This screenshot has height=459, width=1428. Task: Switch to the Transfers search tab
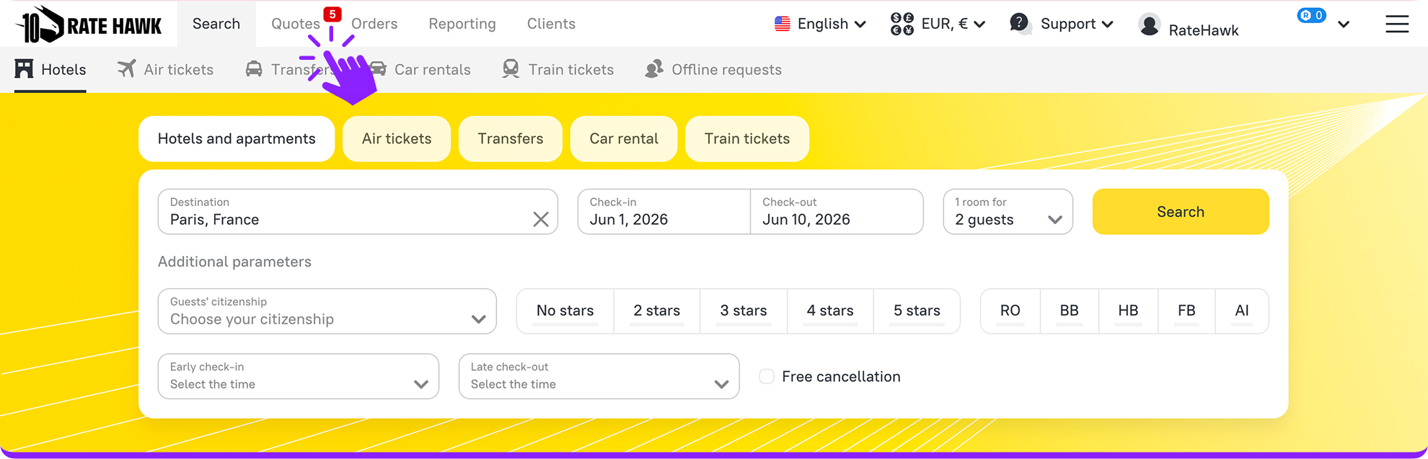click(x=510, y=139)
